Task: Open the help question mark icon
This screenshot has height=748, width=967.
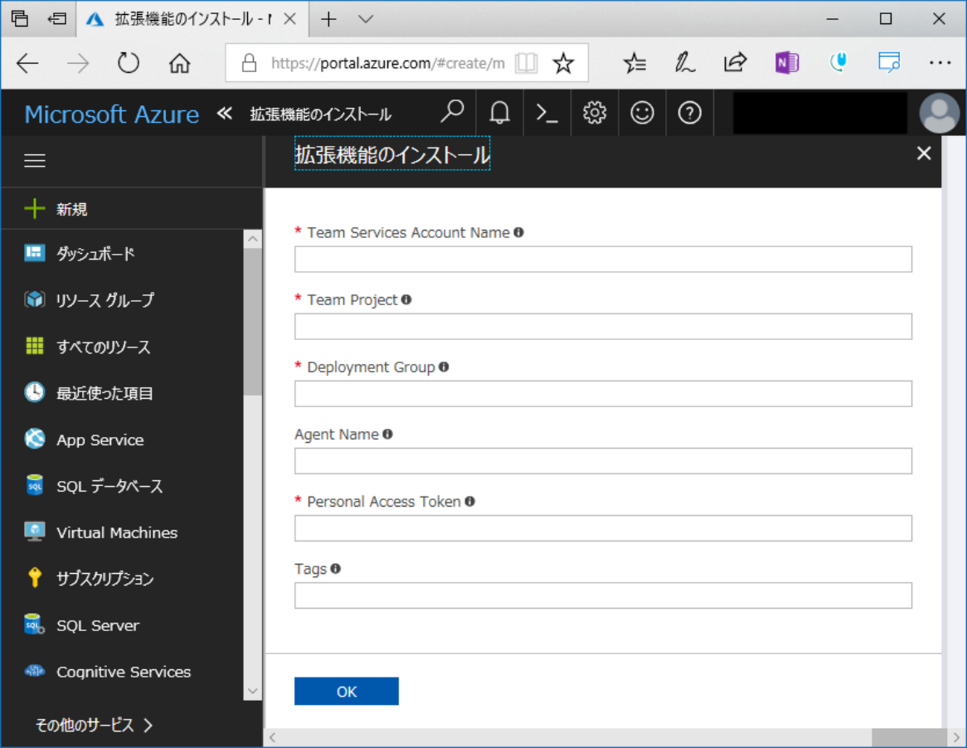Action: [689, 113]
